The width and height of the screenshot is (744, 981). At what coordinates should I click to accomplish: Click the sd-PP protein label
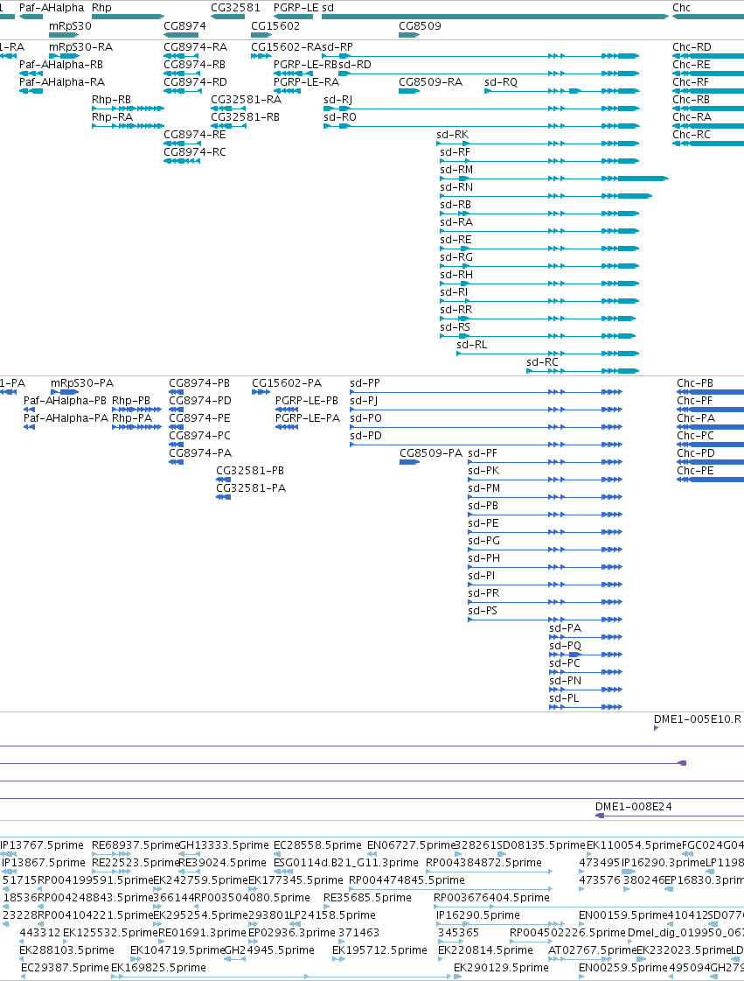365,383
